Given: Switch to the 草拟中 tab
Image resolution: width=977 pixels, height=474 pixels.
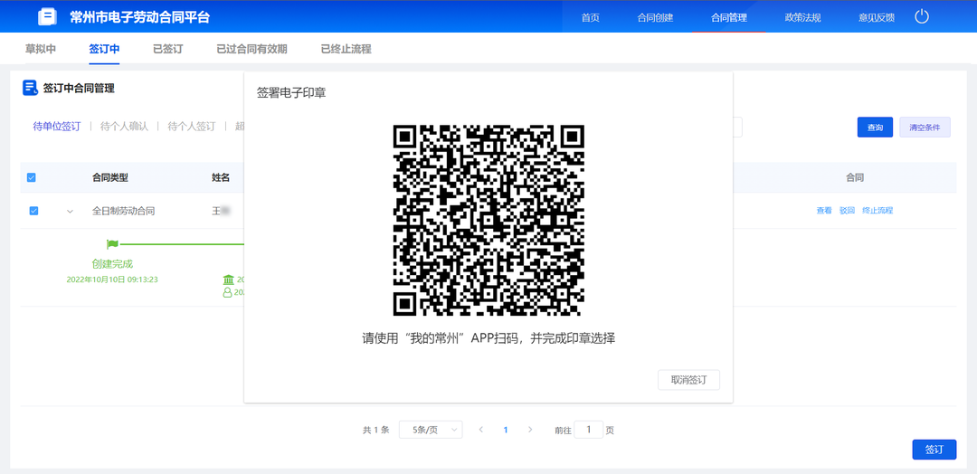Looking at the screenshot, I should point(41,49).
